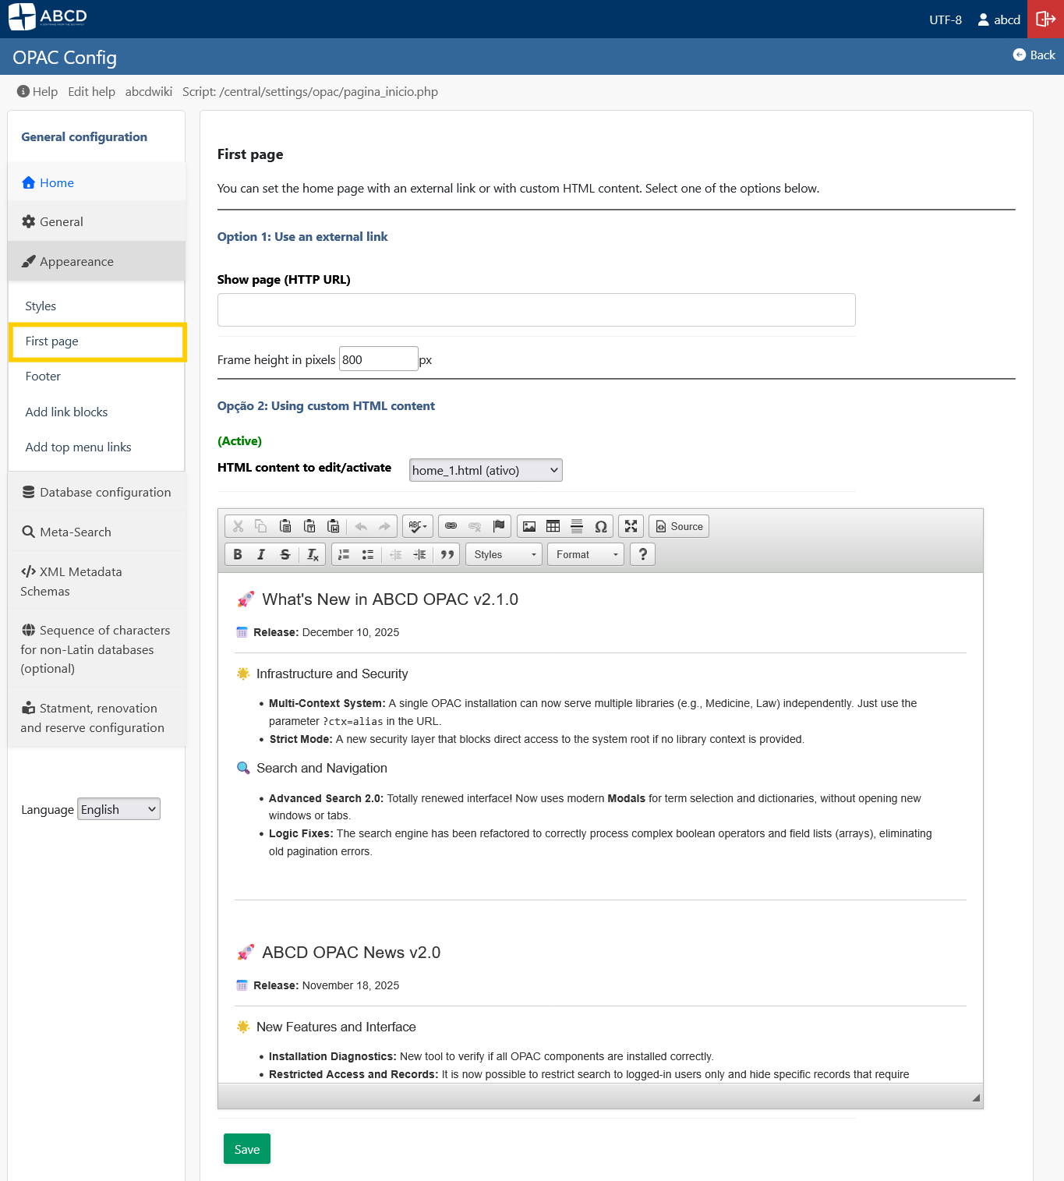The image size is (1064, 1181).
Task: Go to Database configuration
Action: tap(104, 492)
